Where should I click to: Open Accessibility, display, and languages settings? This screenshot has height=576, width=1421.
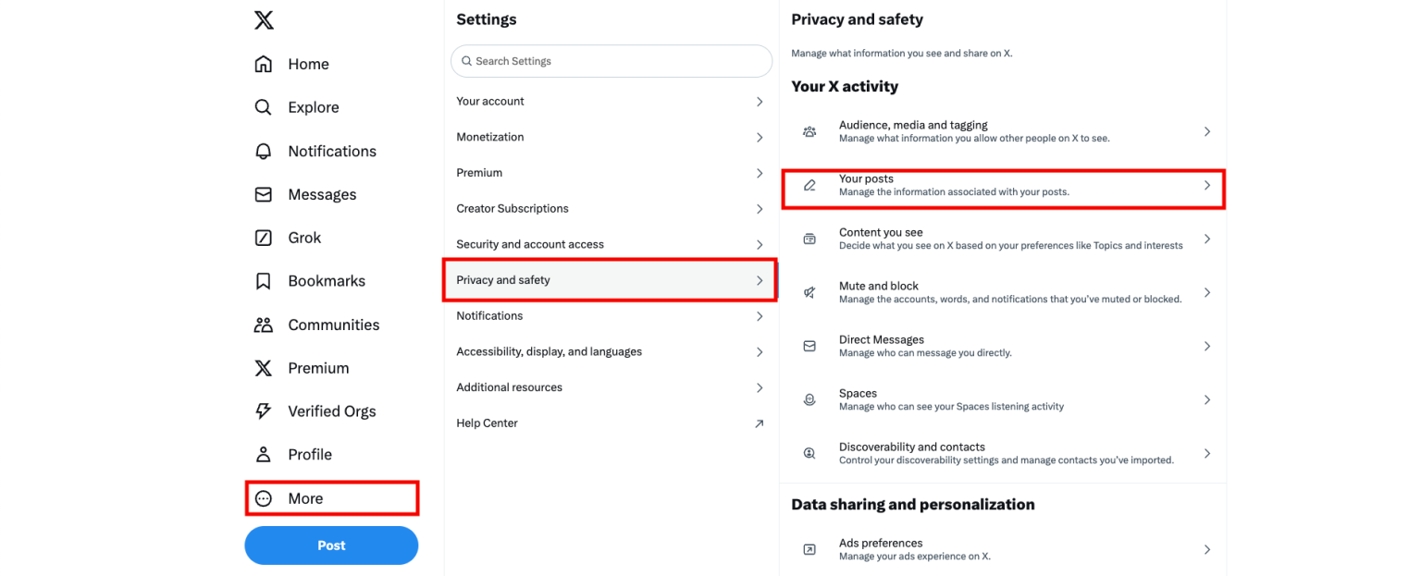549,351
